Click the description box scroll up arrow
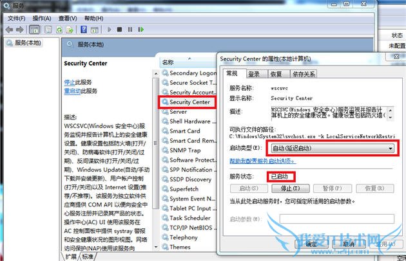Image resolution: width=406 pixels, height=261 pixels. pos(391,111)
